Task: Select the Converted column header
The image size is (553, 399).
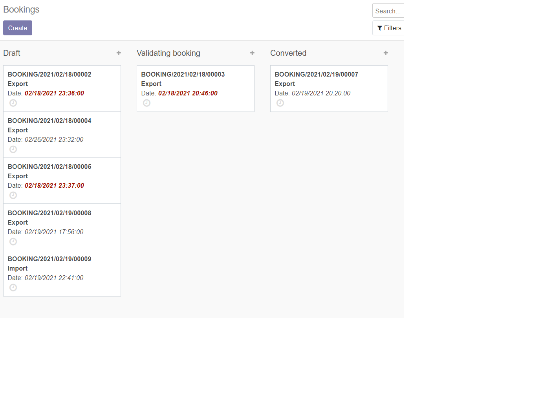Action: click(288, 53)
